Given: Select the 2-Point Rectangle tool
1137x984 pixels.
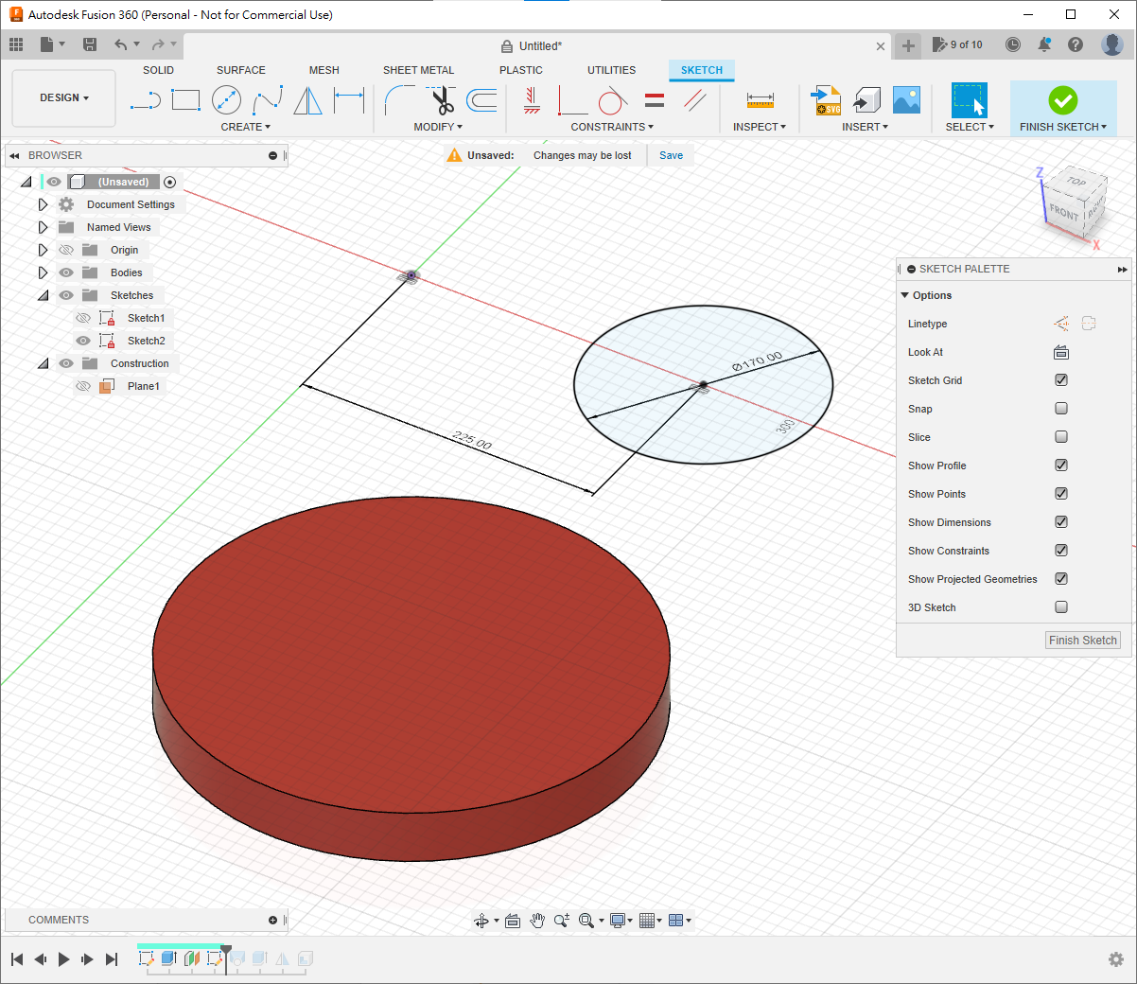Looking at the screenshot, I should [185, 99].
